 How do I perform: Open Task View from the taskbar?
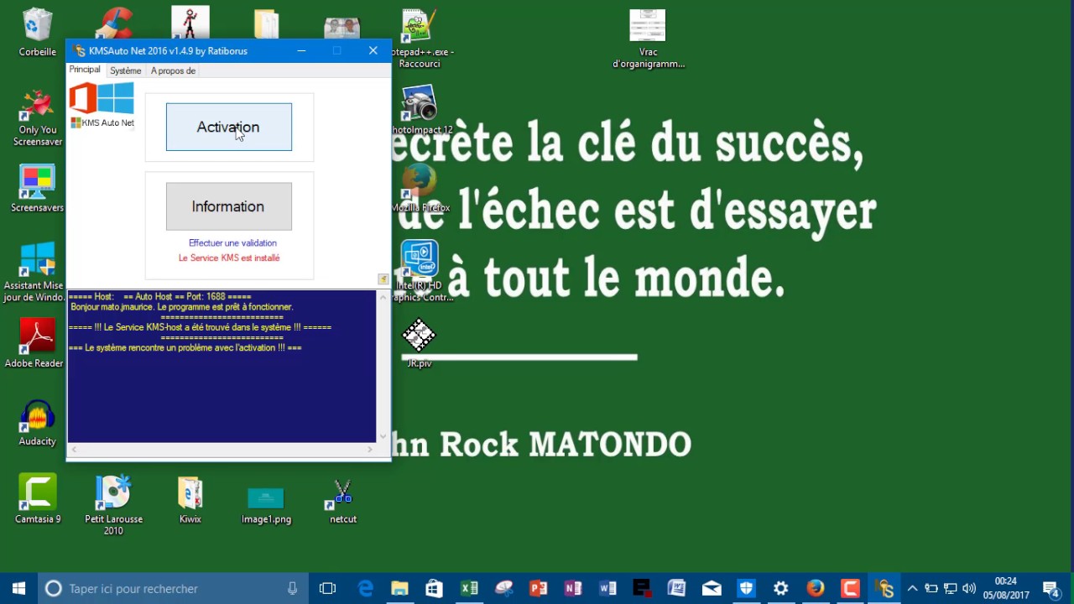click(327, 589)
